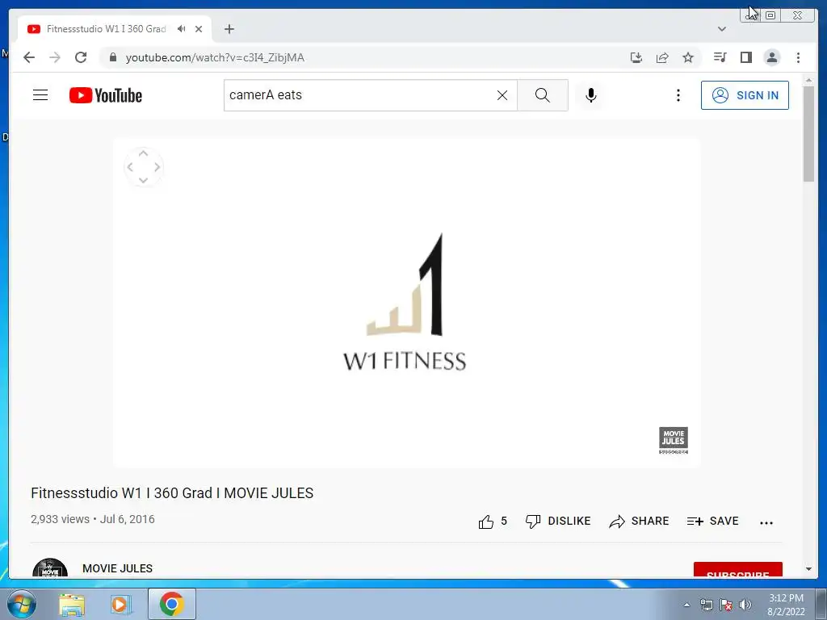Search with your voice microphone
Screen dimensions: 827x620
591,95
